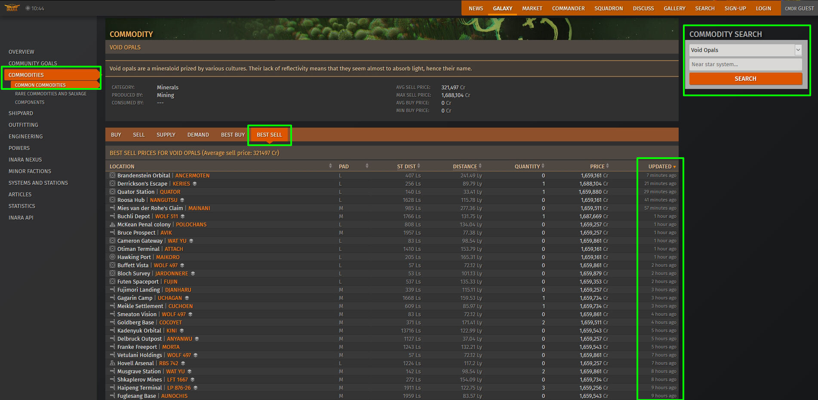Click skull icon next to JARDONNERE
818x400 pixels.
click(x=193, y=274)
